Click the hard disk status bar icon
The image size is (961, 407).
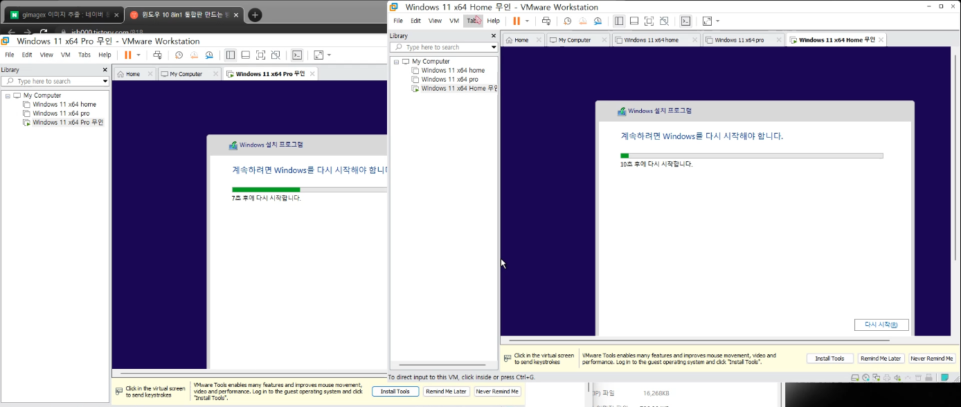855,377
